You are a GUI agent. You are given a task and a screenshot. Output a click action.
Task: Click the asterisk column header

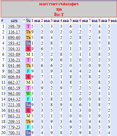[x=24, y=20]
